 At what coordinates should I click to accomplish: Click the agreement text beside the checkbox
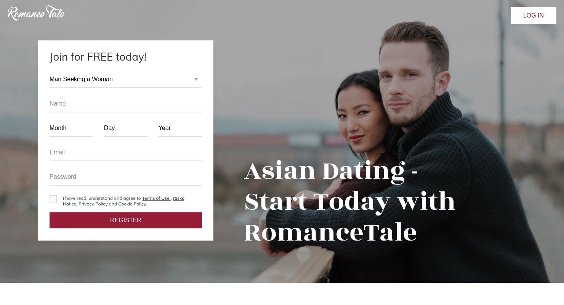(x=123, y=201)
